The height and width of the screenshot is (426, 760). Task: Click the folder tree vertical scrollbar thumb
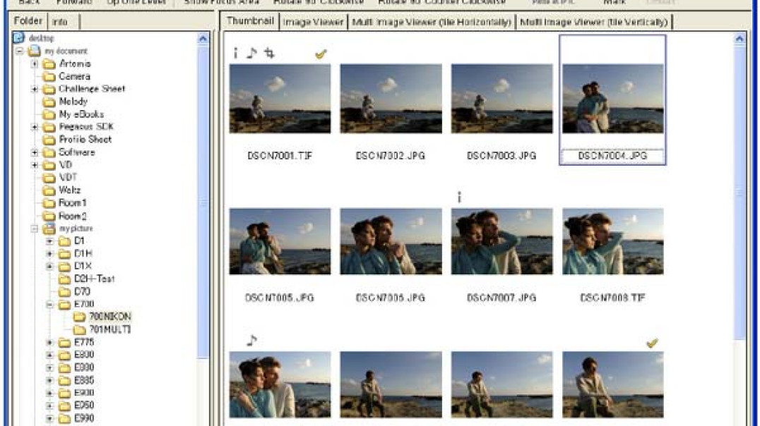point(203,202)
